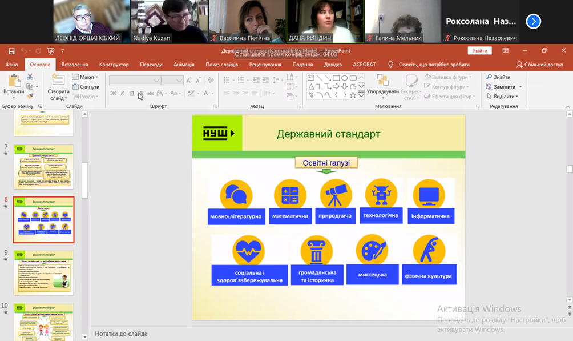573x341 pixels.
Task: Toggle bold formatting (Ж)
Action: click(114, 93)
